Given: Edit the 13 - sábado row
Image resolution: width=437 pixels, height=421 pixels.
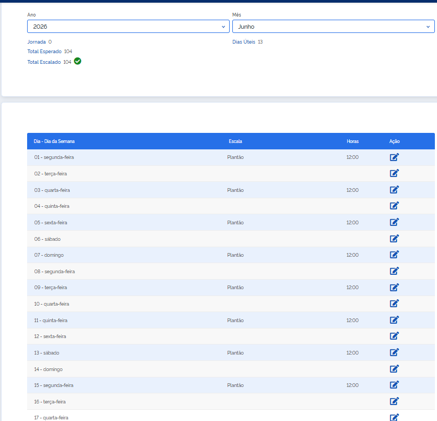Looking at the screenshot, I should tap(394, 352).
